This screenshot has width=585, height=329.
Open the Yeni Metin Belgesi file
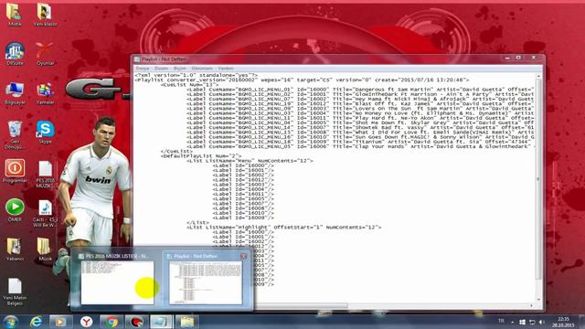[x=15, y=292]
